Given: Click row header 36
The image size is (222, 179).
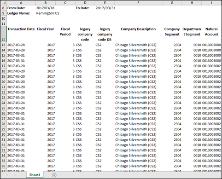Looking at the screenshot, I should pyautogui.click(x=3, y=166).
